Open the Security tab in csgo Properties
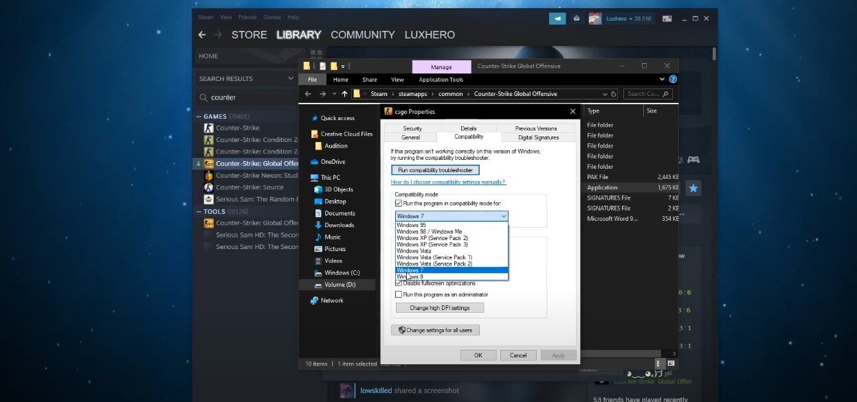 (x=412, y=128)
